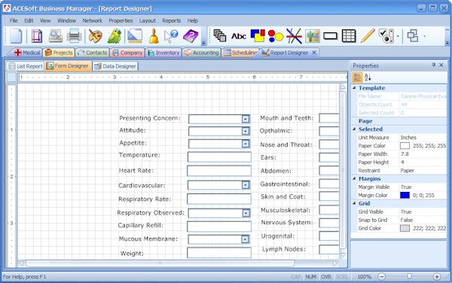Collapse the Margins property group
This screenshot has height=283, width=452.
pos(354,178)
